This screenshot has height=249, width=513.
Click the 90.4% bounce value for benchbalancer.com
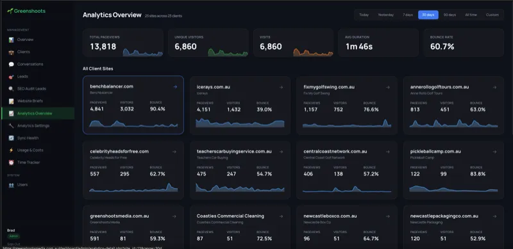[x=157, y=109]
